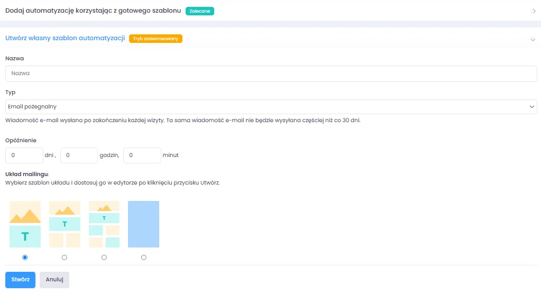Pick the multi-block grid layout thumbnail
Image resolution: width=541 pixels, height=294 pixels.
pyautogui.click(x=104, y=224)
